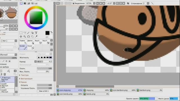Image resolution: width=180 pixels, height=101 pixels.
Task: Select the Eyedropper tool
Action: click(x=36, y=37)
